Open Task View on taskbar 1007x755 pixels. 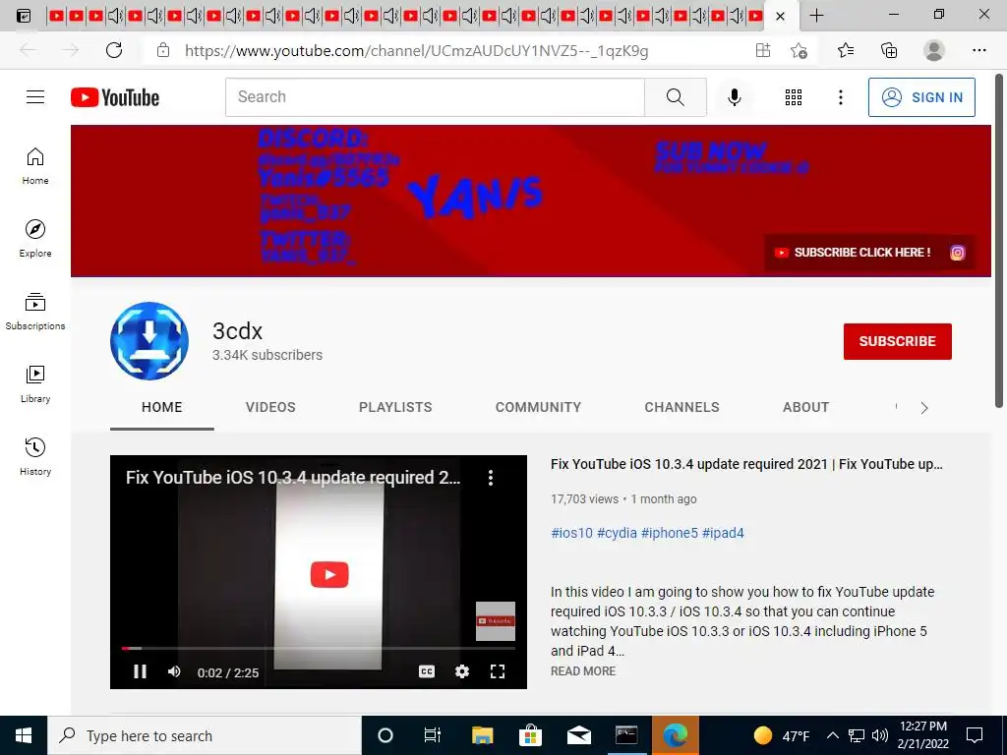pos(433,735)
